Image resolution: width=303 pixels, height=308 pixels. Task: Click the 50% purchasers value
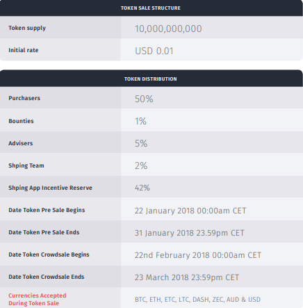pyautogui.click(x=144, y=99)
